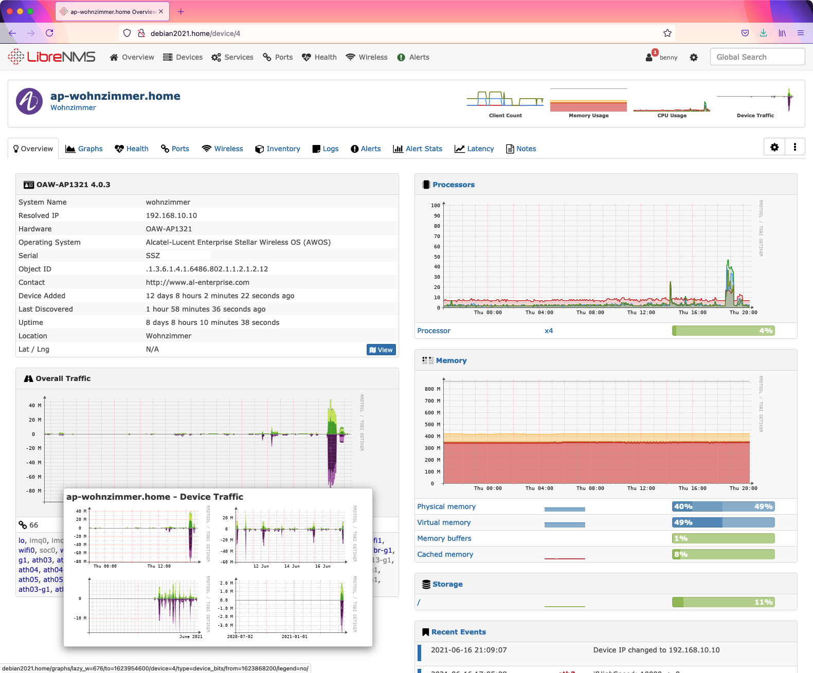813x673 pixels.
Task: Open device settings gear button
Action: (774, 148)
